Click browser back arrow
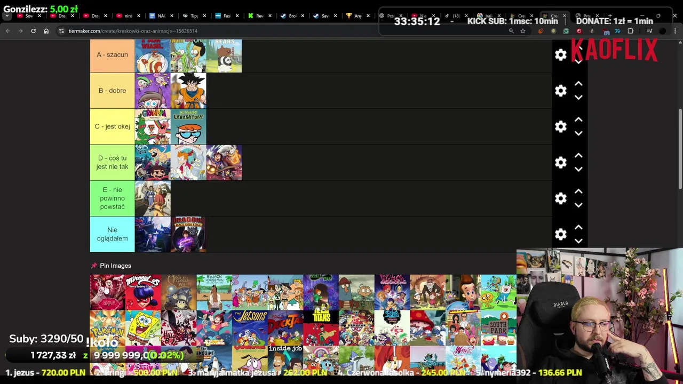The width and height of the screenshot is (683, 384). coord(7,31)
